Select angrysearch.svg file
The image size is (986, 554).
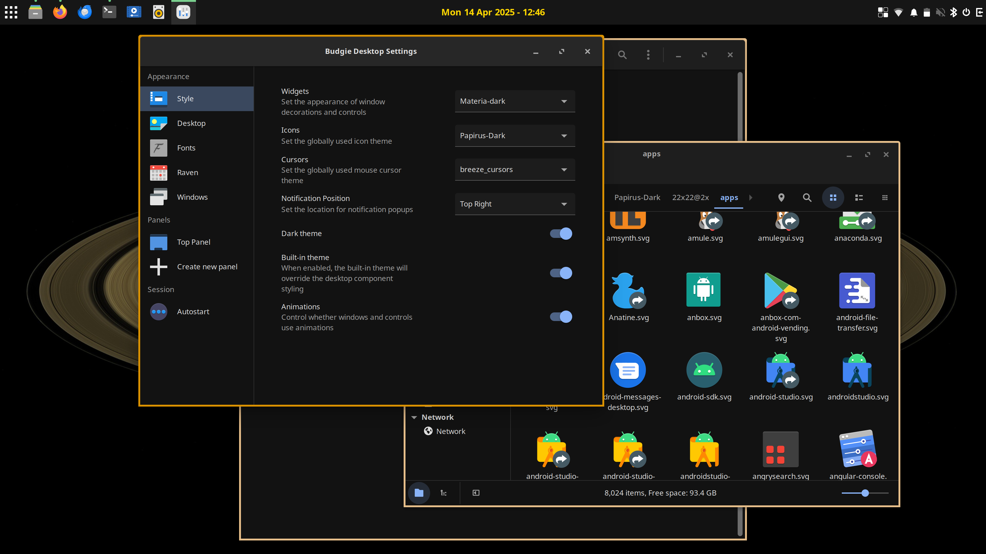(x=780, y=456)
